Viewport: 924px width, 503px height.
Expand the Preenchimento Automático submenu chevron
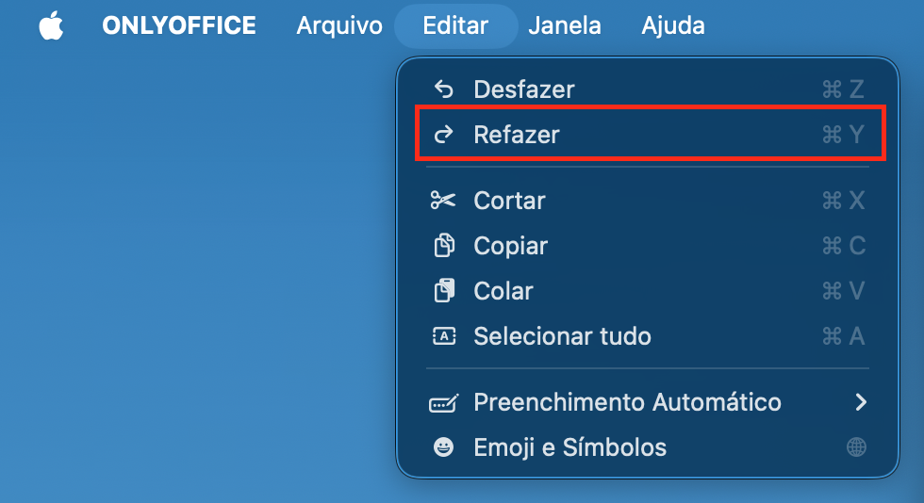click(x=860, y=402)
